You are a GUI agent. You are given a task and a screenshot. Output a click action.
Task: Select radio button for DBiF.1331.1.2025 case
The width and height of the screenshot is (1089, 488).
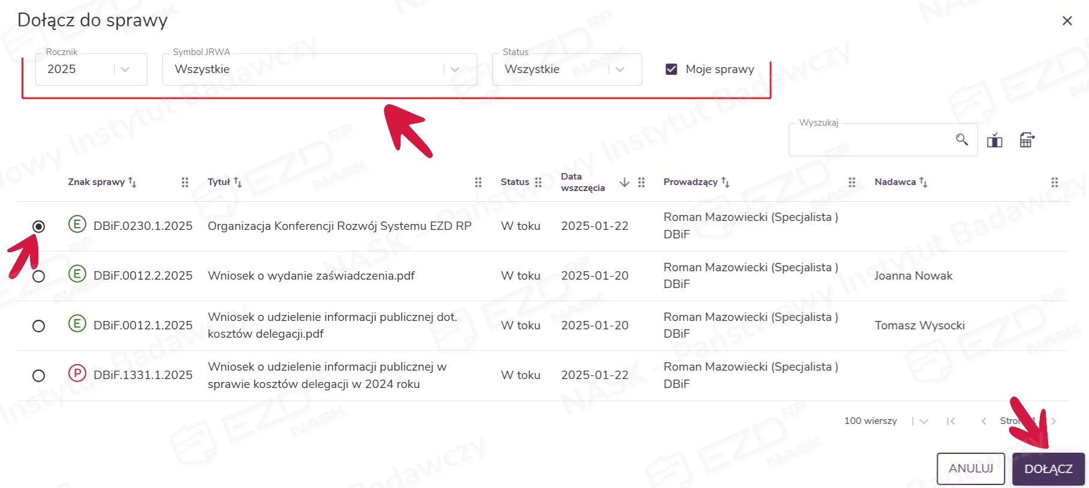(x=39, y=375)
